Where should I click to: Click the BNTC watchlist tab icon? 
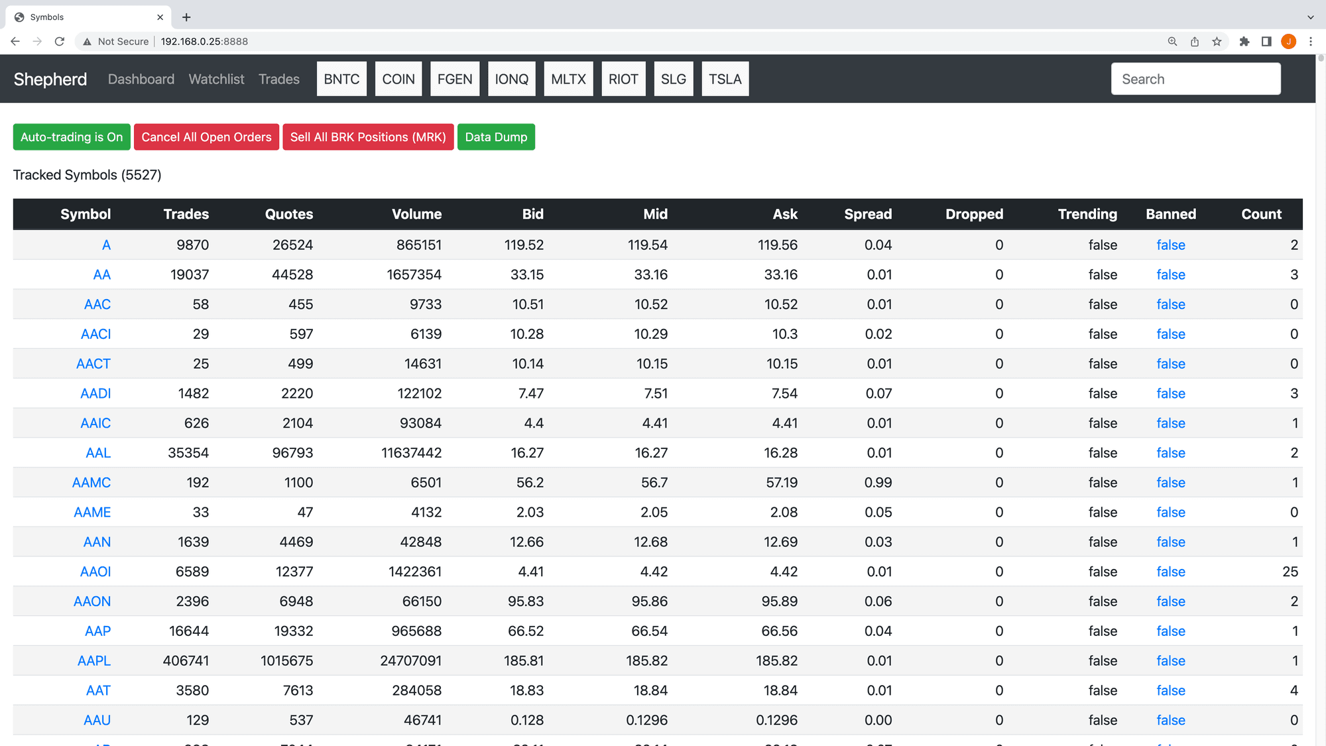tap(342, 78)
